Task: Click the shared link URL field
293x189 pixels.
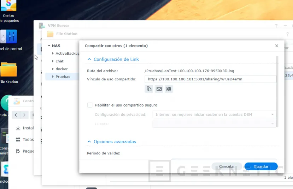Action: pos(211,79)
